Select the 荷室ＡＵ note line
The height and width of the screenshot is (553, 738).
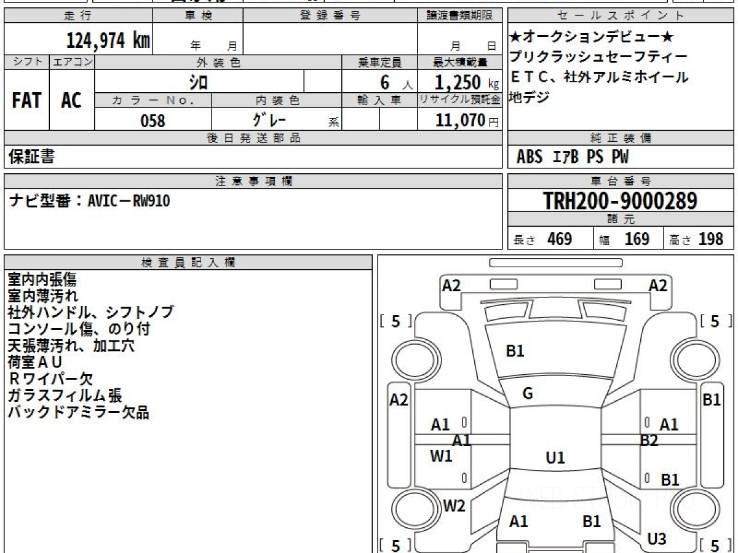click(x=35, y=362)
